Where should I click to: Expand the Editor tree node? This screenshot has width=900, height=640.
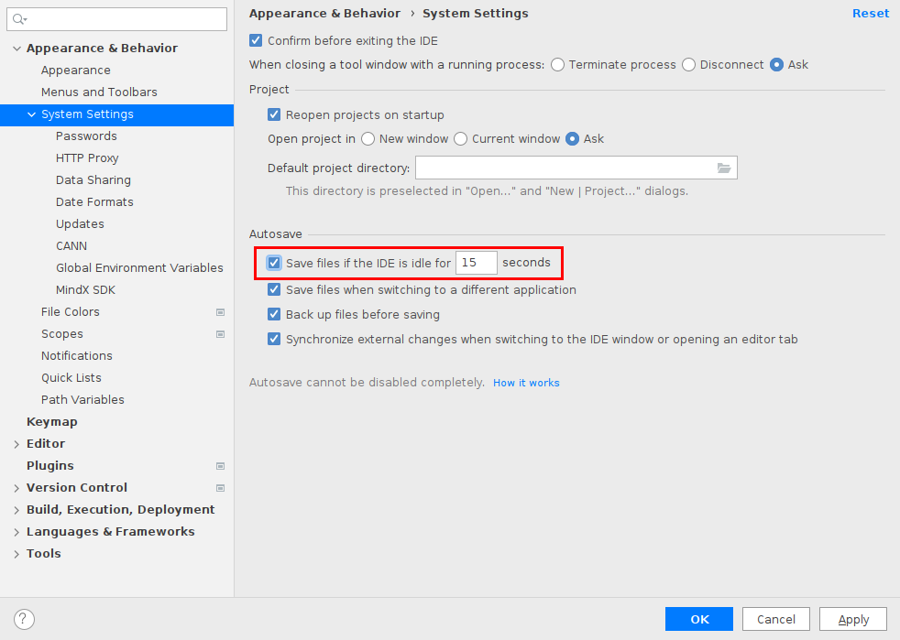click(16, 444)
